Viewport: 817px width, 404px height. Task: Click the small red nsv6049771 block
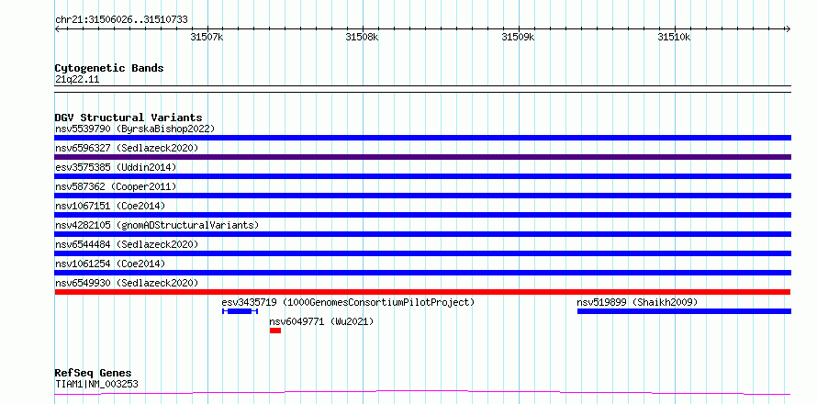coord(275,331)
